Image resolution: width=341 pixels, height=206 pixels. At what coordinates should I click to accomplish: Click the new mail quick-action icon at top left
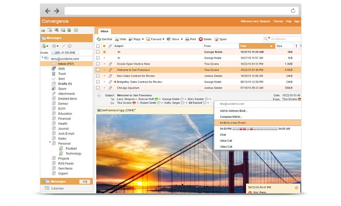(x=43, y=30)
